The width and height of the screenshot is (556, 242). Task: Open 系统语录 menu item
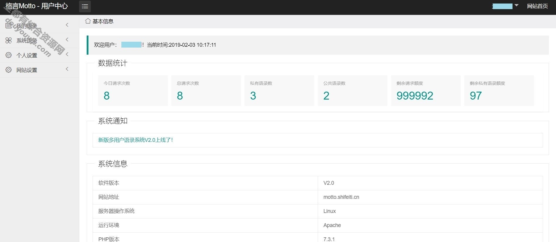click(39, 41)
